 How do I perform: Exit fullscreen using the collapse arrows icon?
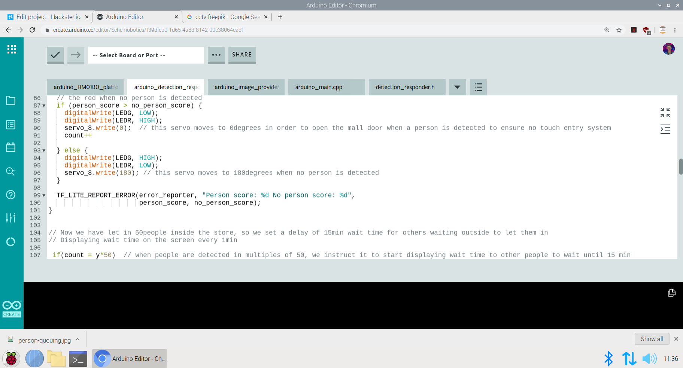(665, 111)
